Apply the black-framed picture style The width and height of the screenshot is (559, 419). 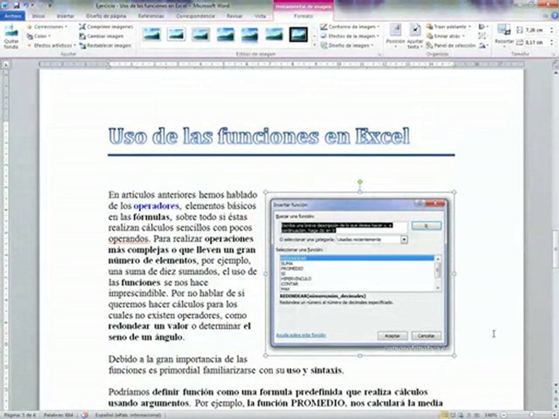click(x=298, y=34)
